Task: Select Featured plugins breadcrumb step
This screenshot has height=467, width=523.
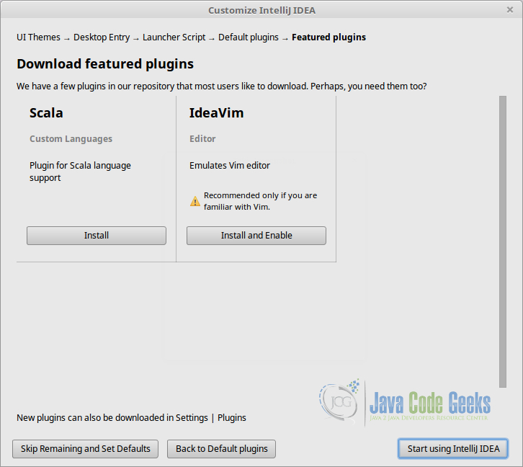Action: coord(328,37)
